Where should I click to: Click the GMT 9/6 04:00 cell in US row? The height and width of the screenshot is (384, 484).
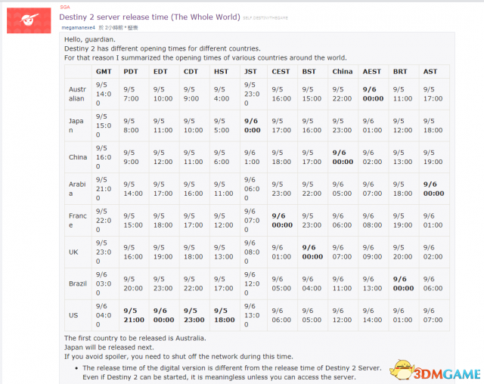[104, 315]
